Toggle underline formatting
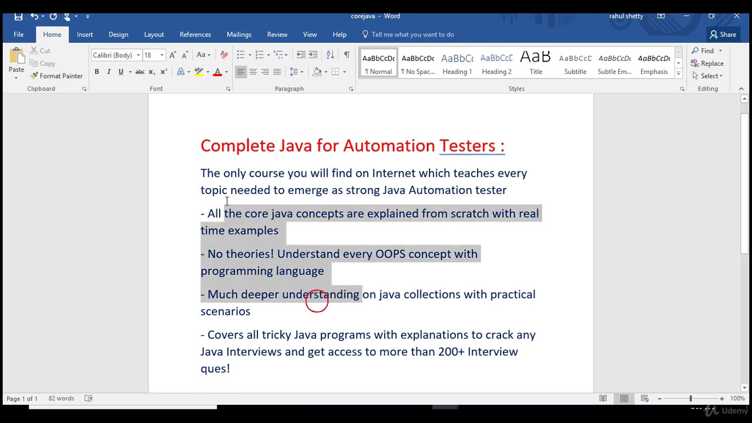This screenshot has width=752, height=423. [120, 72]
